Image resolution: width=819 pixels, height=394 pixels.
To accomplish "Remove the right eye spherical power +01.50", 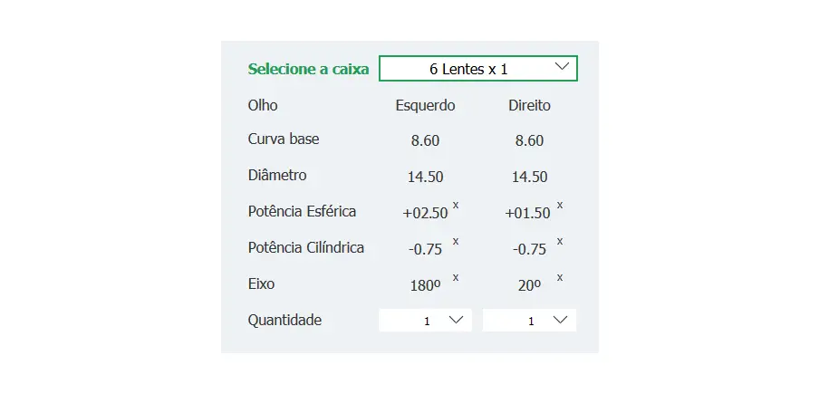I will point(560,206).
